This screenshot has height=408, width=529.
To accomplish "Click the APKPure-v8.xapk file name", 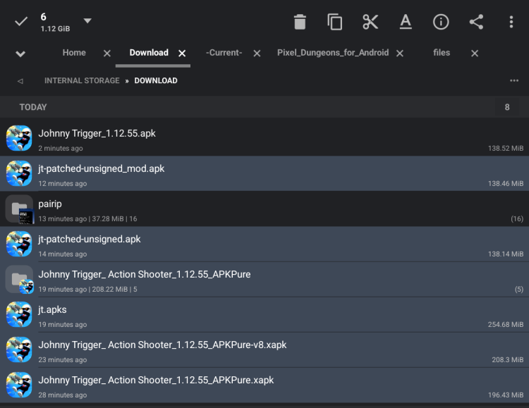I will tap(162, 345).
